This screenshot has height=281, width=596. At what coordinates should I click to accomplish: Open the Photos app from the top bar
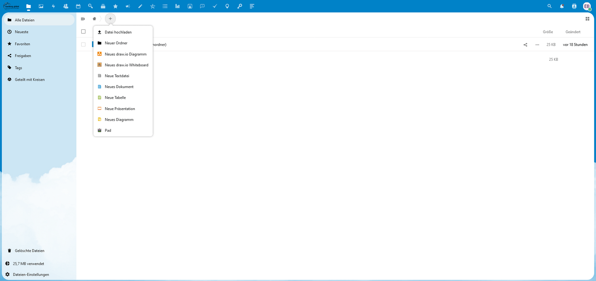tap(41, 6)
